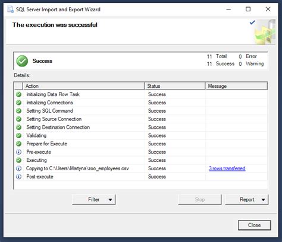
Task: Click the success icon next to Setting Source Connection
Action: pyautogui.click(x=18, y=119)
